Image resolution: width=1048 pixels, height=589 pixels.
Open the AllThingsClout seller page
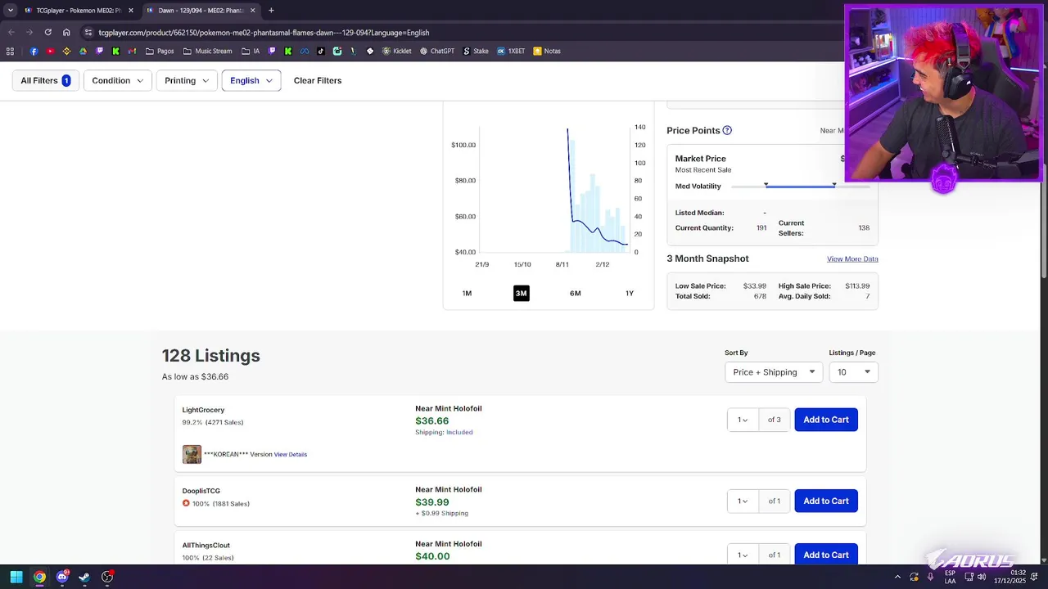coord(206,545)
